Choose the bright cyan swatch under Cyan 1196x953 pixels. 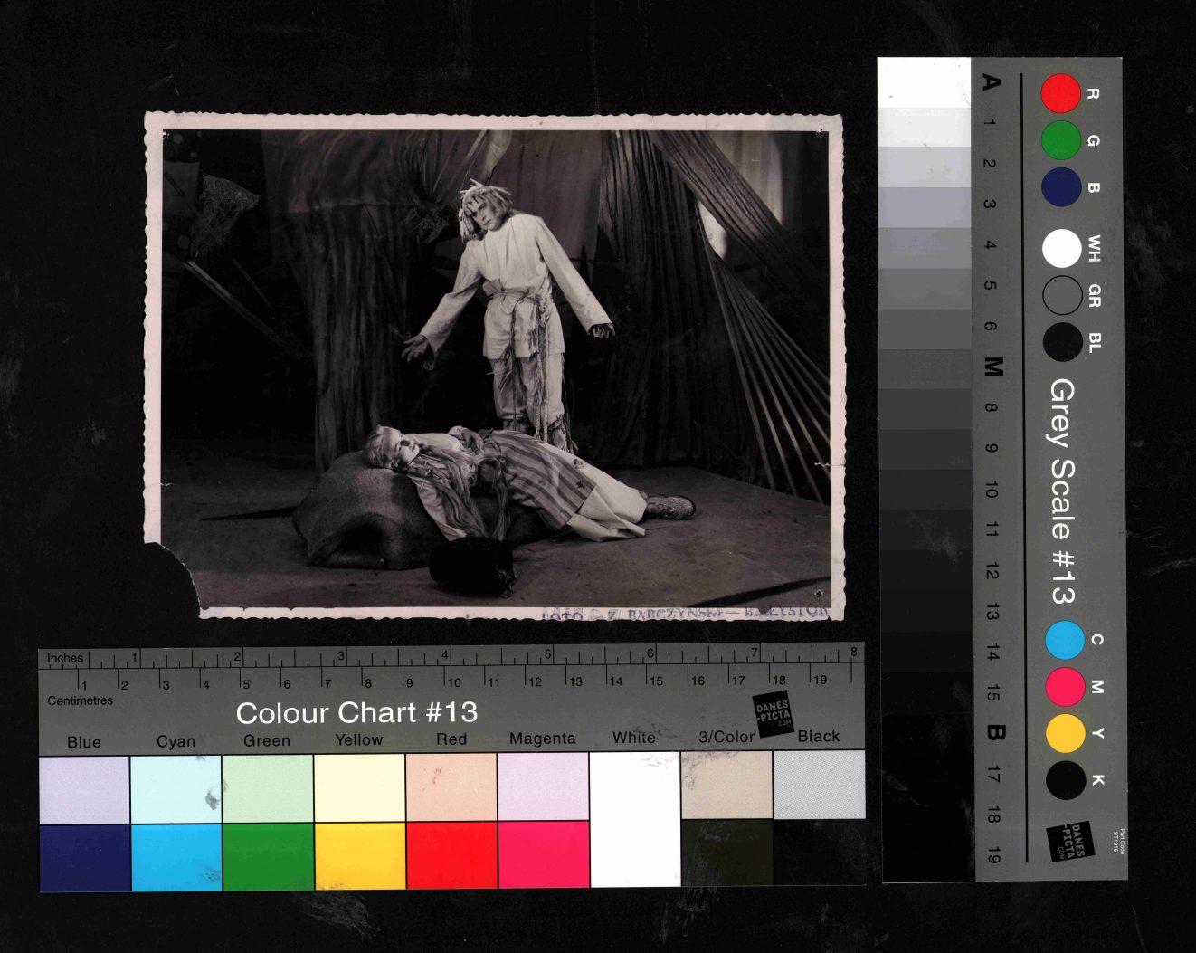click(x=176, y=857)
